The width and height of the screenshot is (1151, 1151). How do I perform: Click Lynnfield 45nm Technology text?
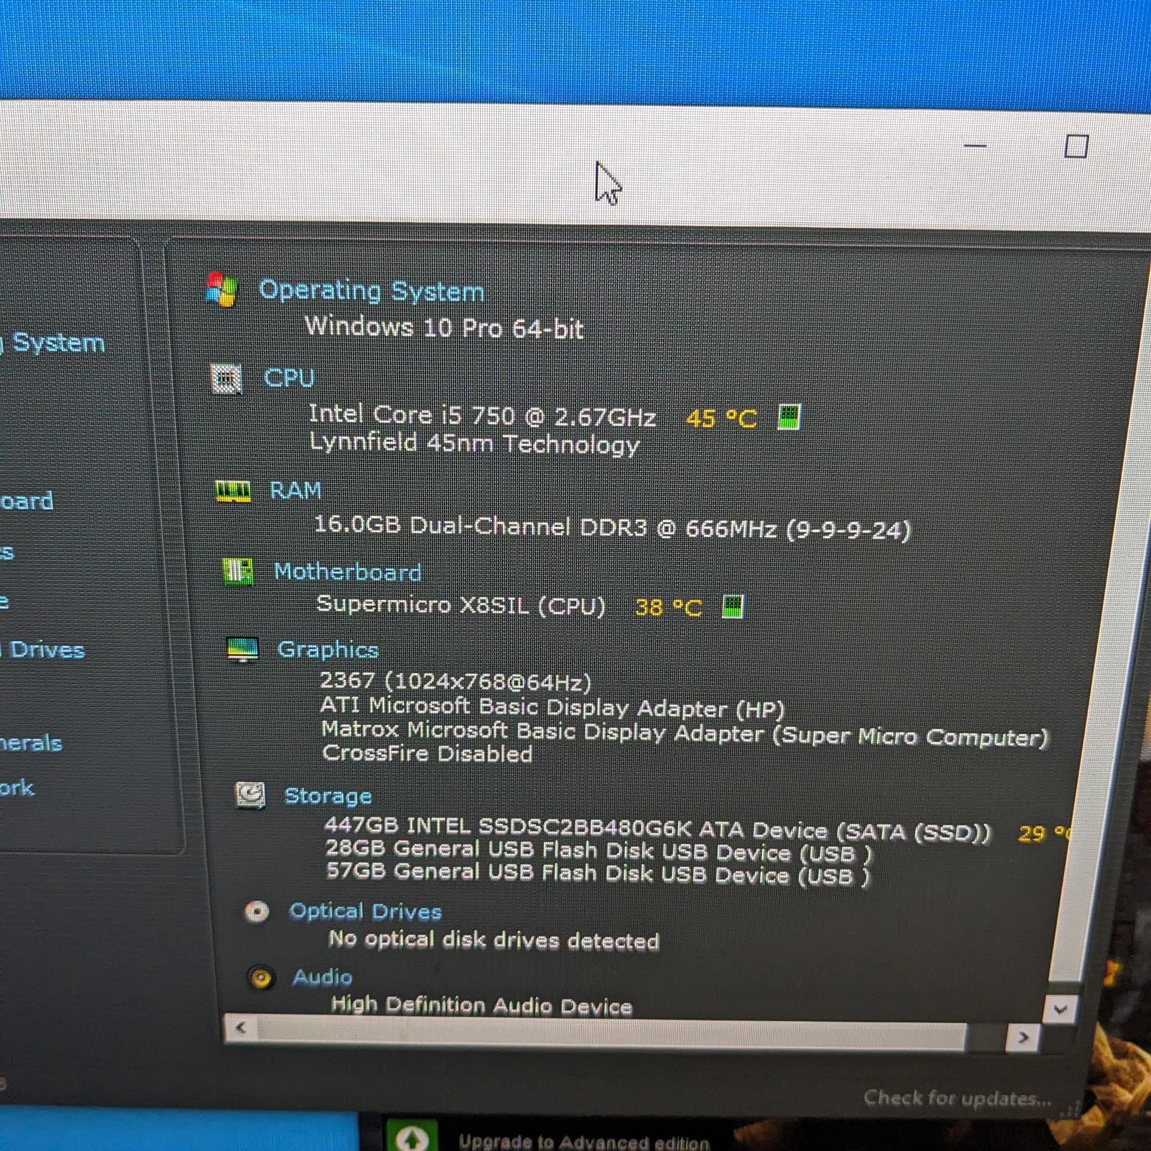click(x=474, y=444)
